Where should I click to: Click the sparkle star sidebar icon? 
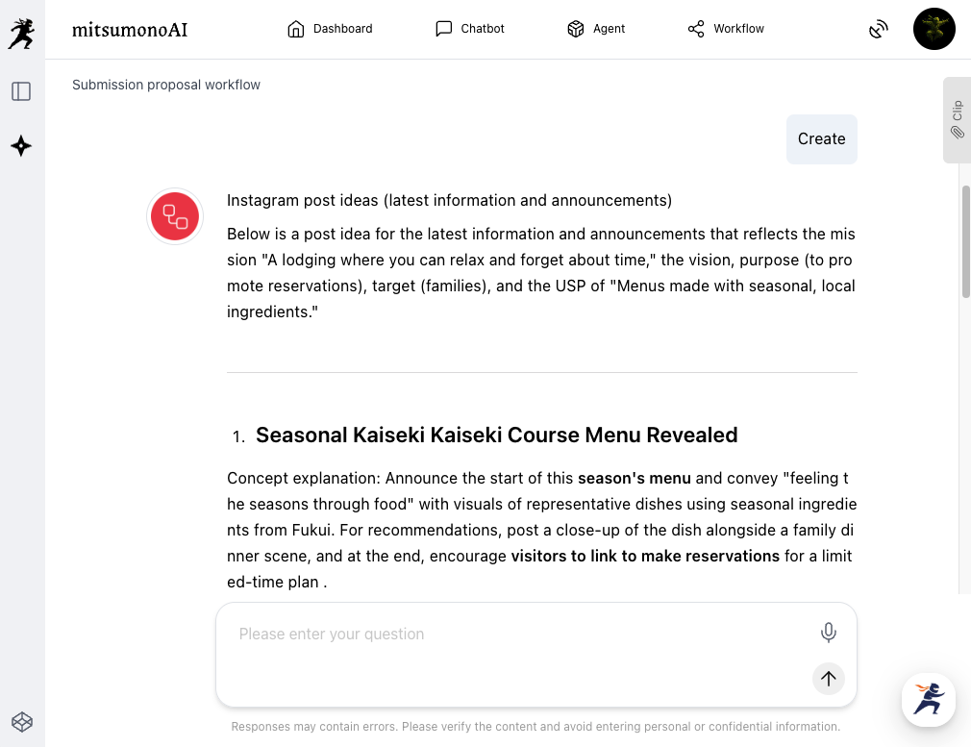[x=21, y=146]
